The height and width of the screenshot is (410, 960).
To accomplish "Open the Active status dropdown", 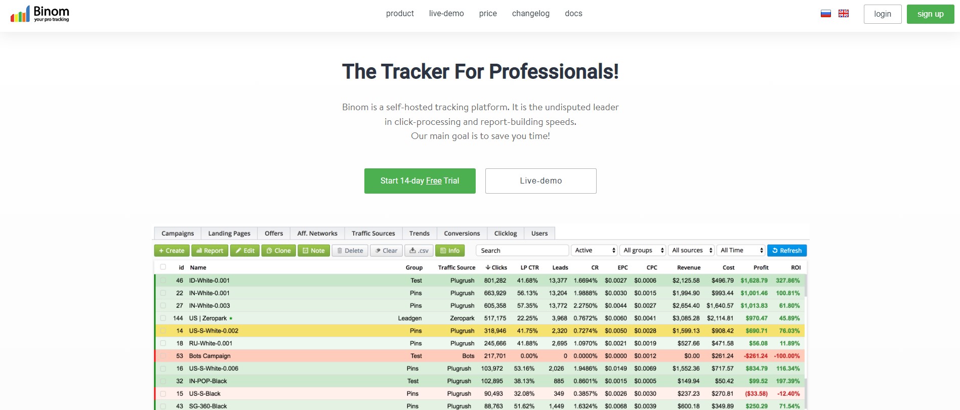I will (594, 250).
